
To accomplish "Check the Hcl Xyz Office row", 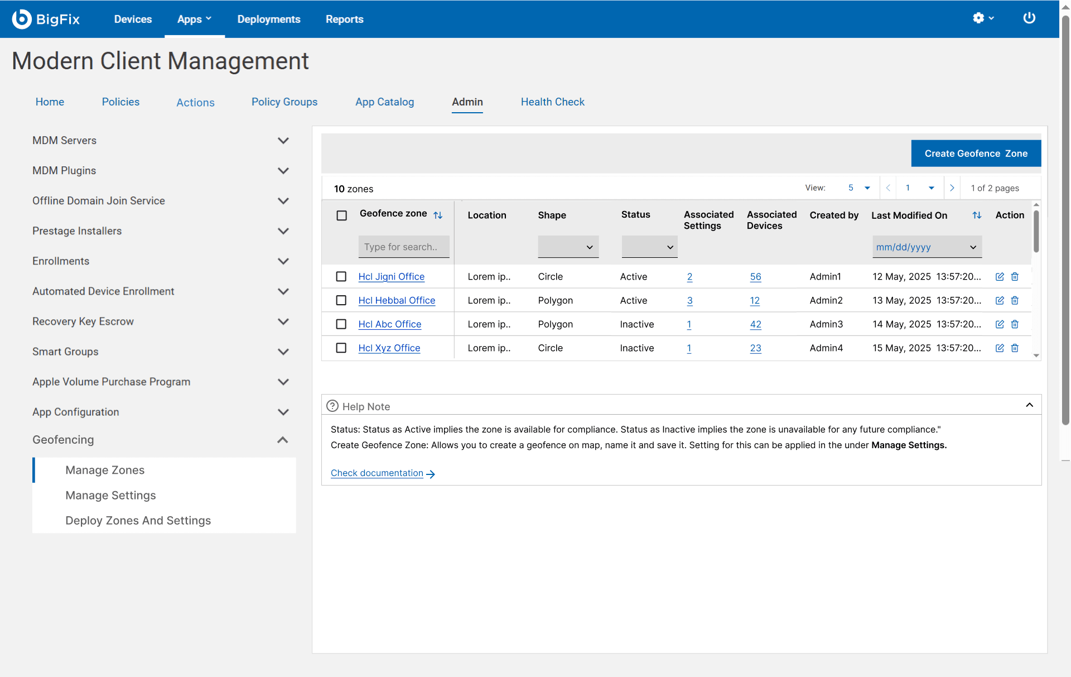I will [x=341, y=348].
